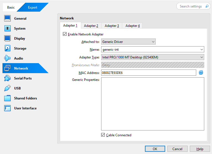
Task: Uncheck Enable Network Adapter
Action: [x=65, y=34]
